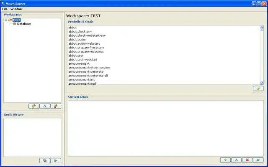The image size is (268, 167).
Task: Select the TEST workspace in tree
Action: coord(17,20)
